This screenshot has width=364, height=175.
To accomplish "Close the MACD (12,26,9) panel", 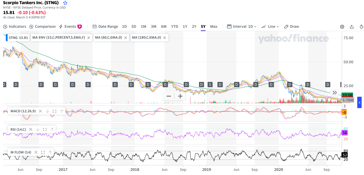I will [x=40, y=111].
